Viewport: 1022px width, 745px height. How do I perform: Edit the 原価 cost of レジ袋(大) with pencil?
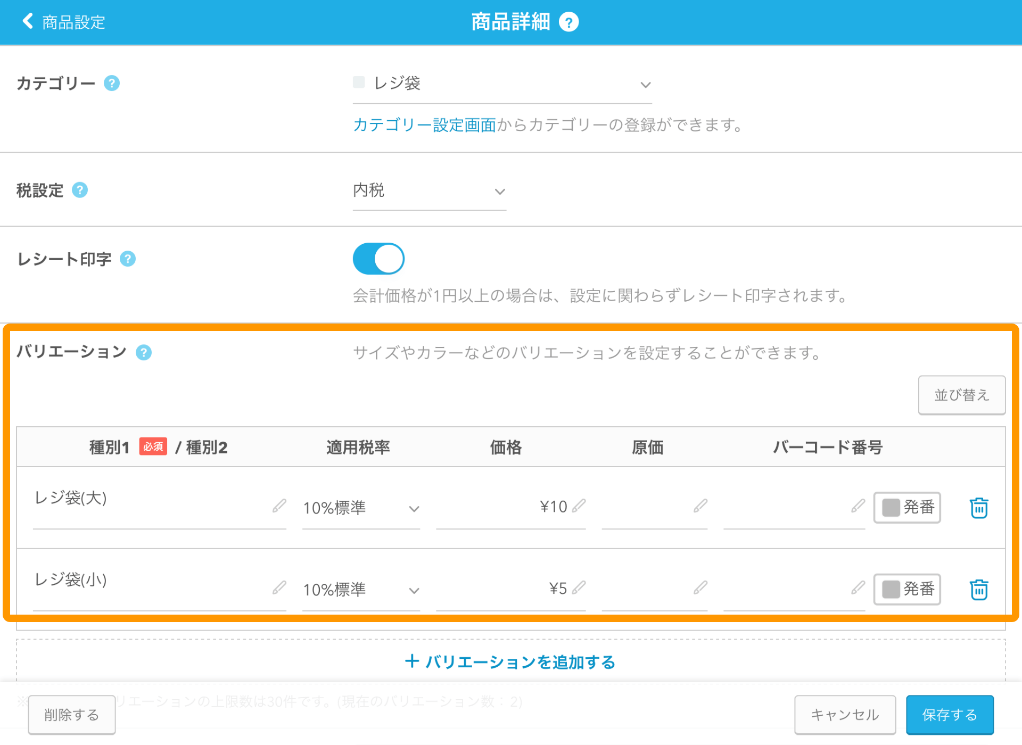pyautogui.click(x=700, y=506)
